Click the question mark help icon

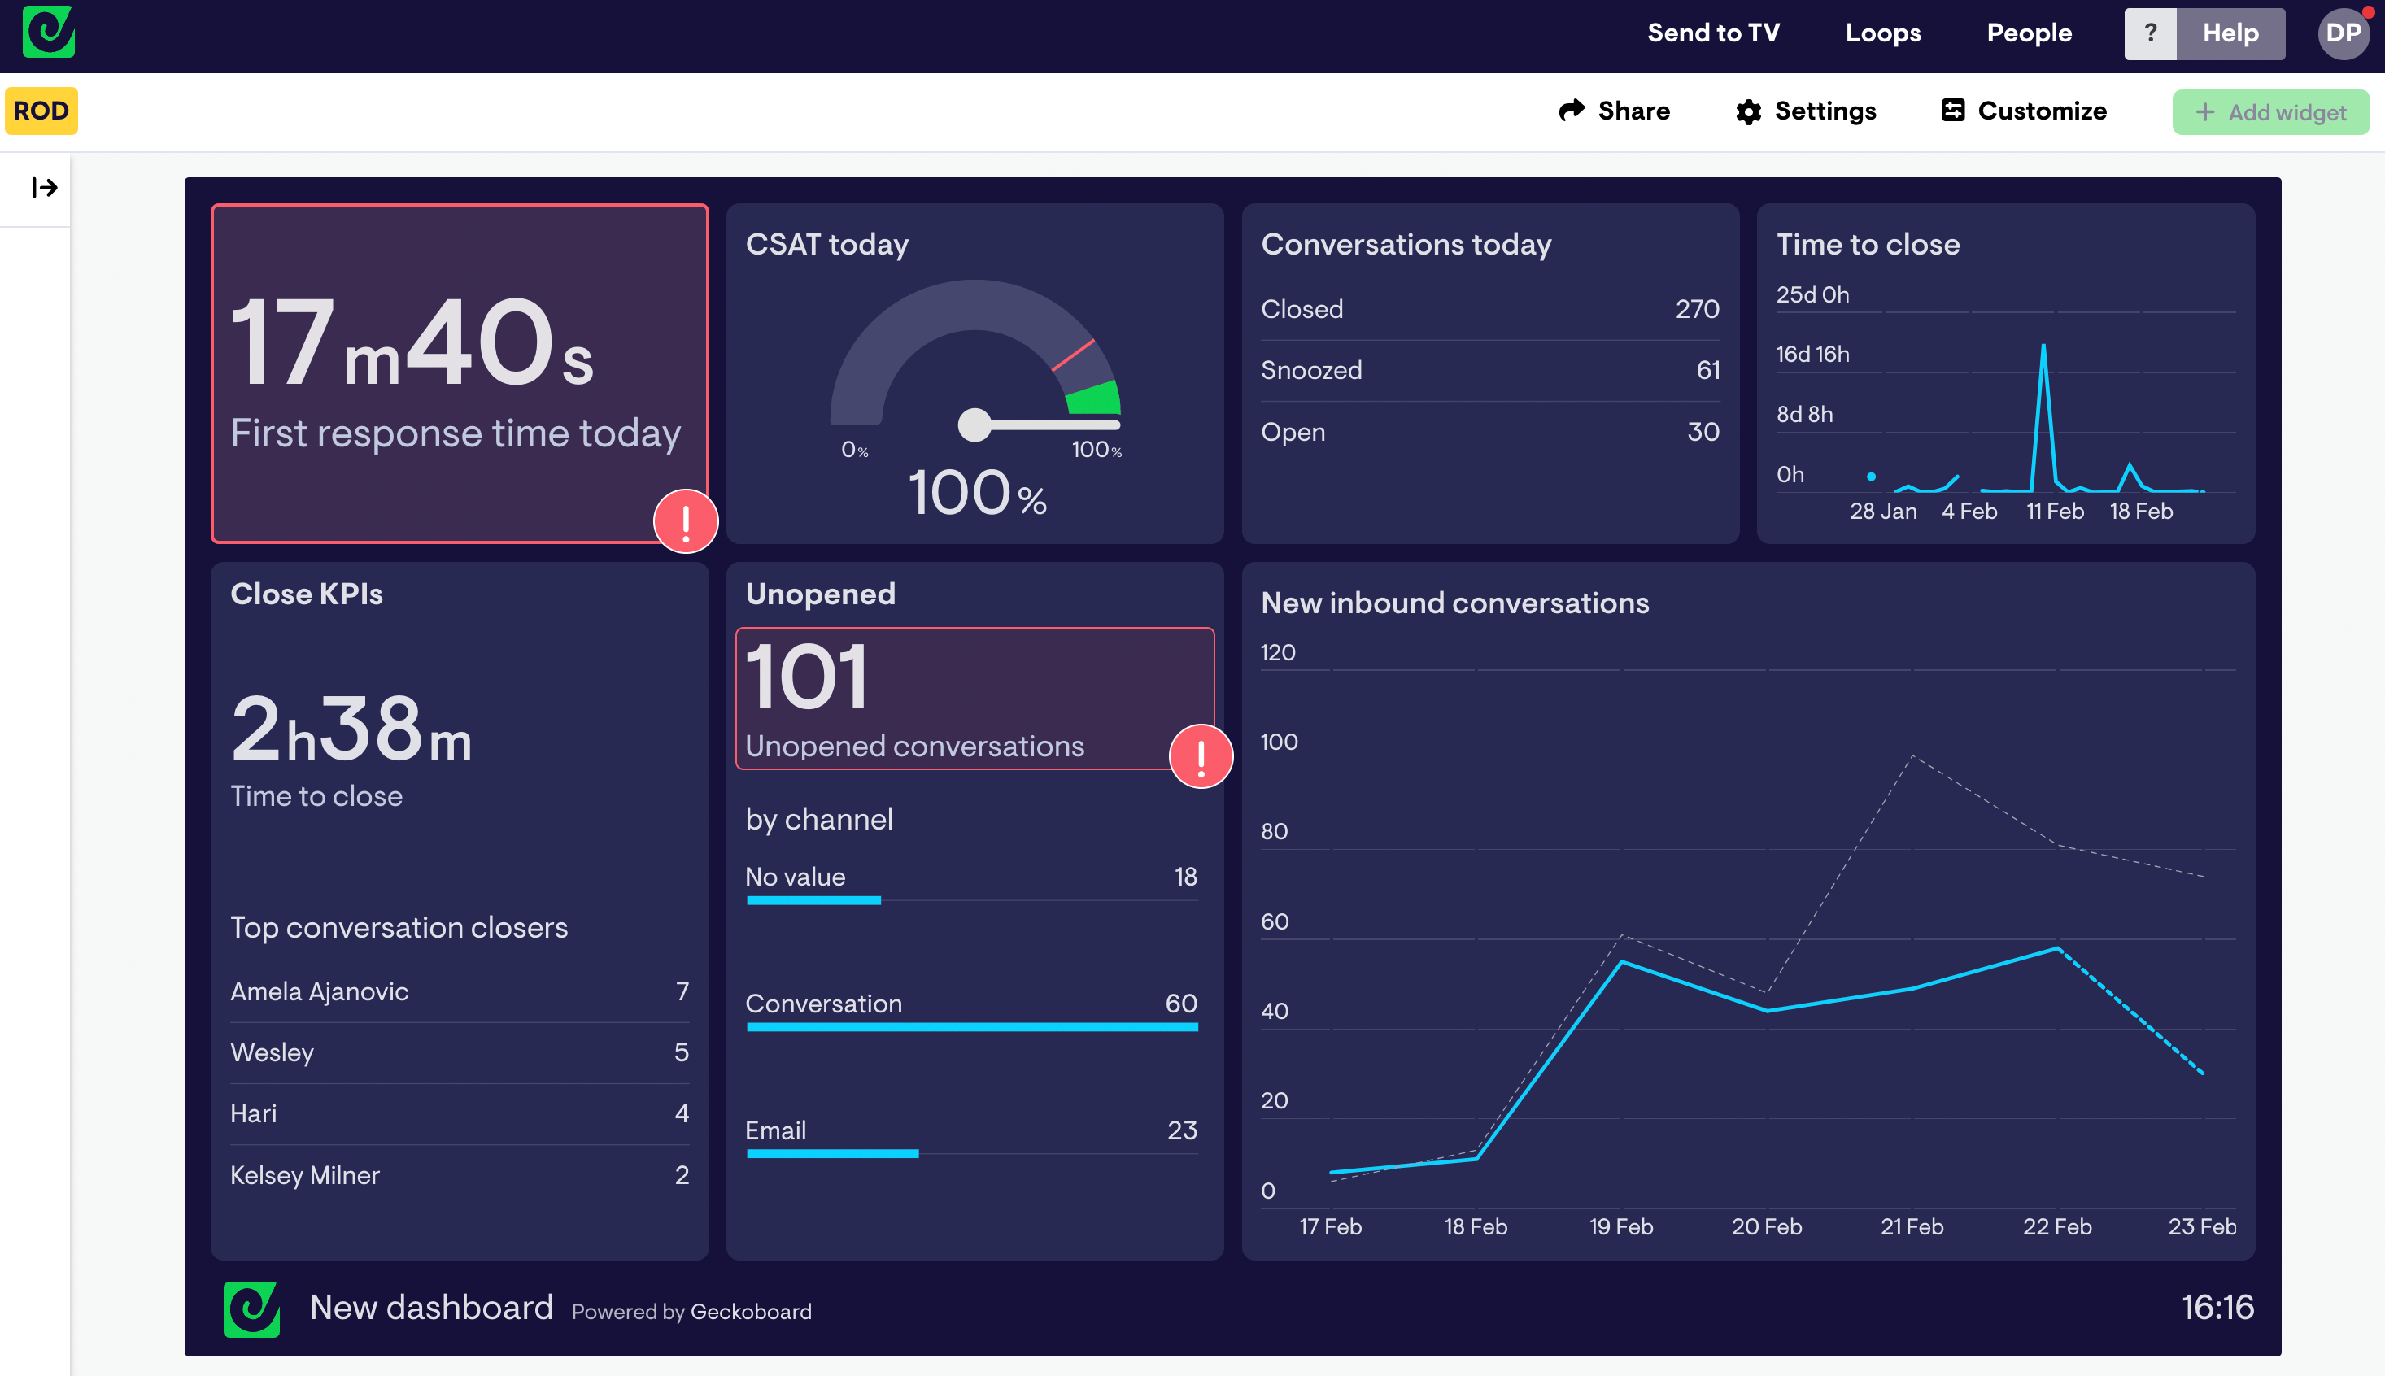(2152, 33)
